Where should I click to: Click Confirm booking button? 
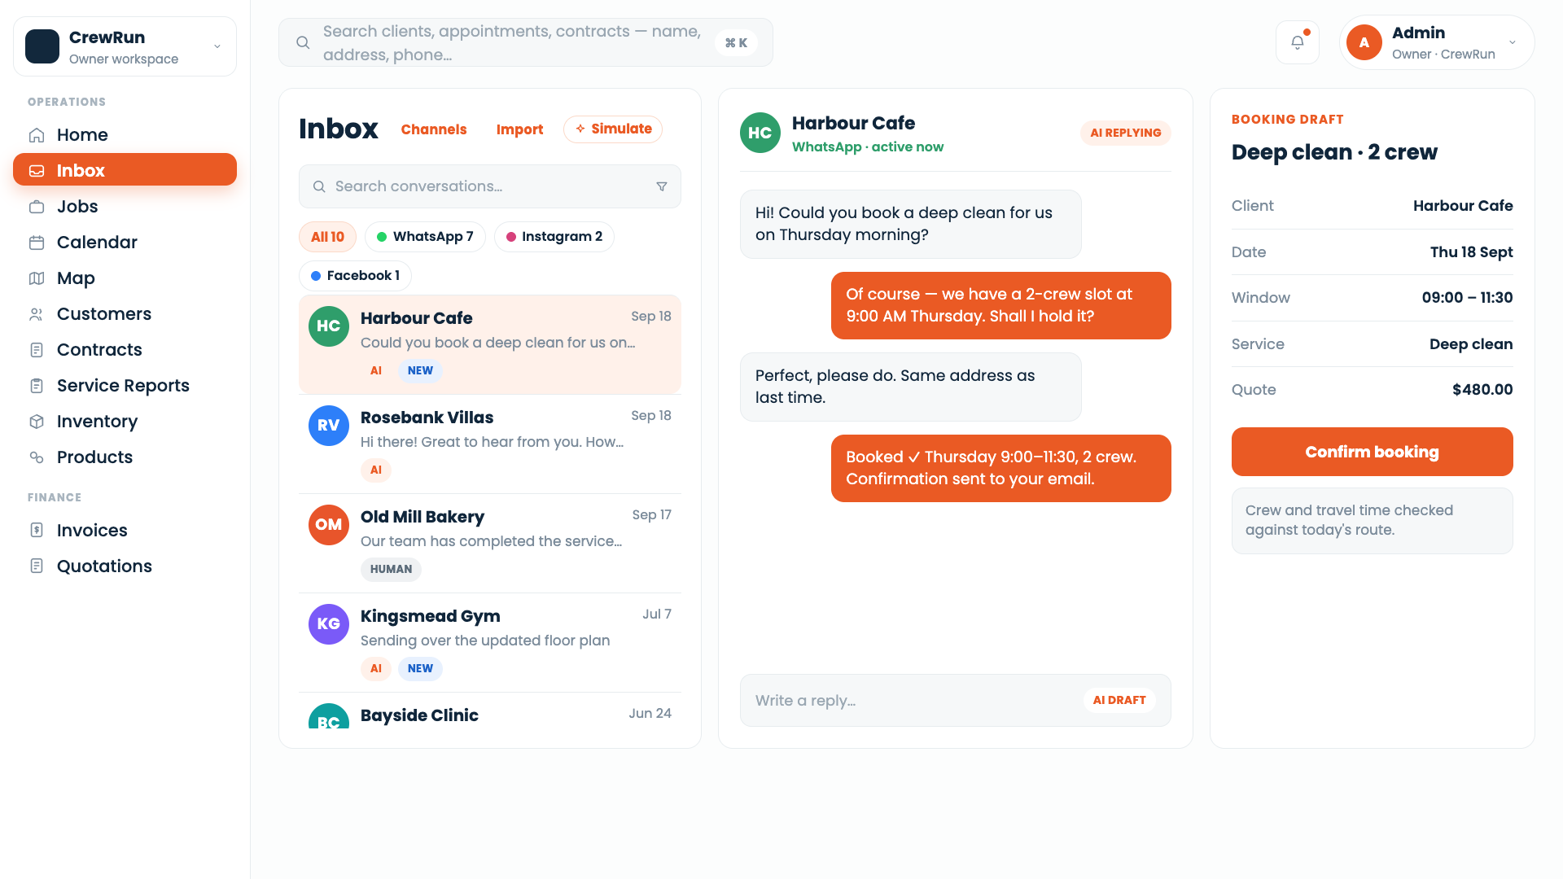(x=1372, y=452)
